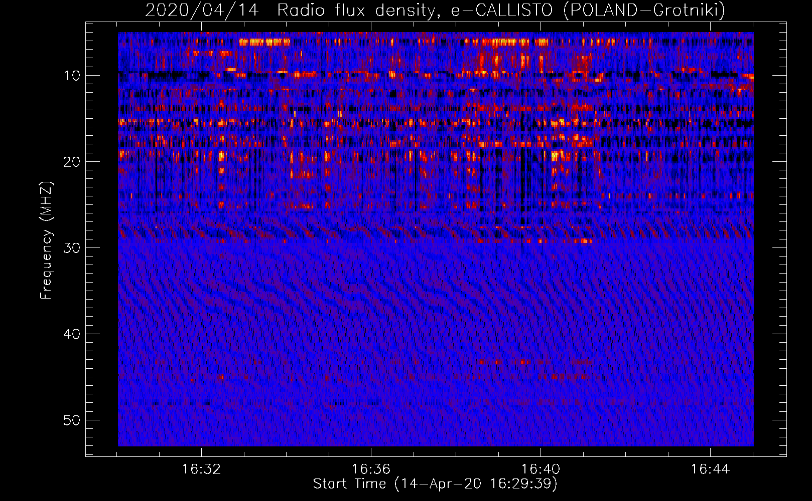Click the 20 MHz frequency tick label
This screenshot has width=812, height=501.
pos(72,162)
